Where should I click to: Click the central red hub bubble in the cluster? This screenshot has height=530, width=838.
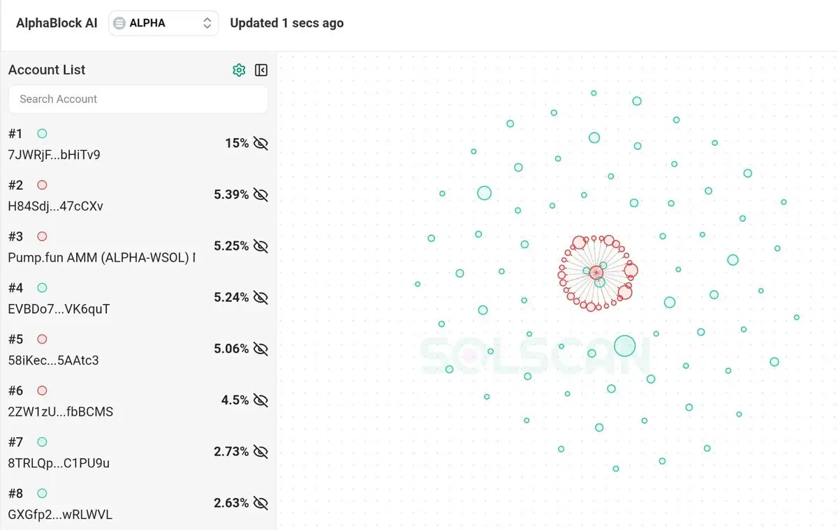coord(596,273)
